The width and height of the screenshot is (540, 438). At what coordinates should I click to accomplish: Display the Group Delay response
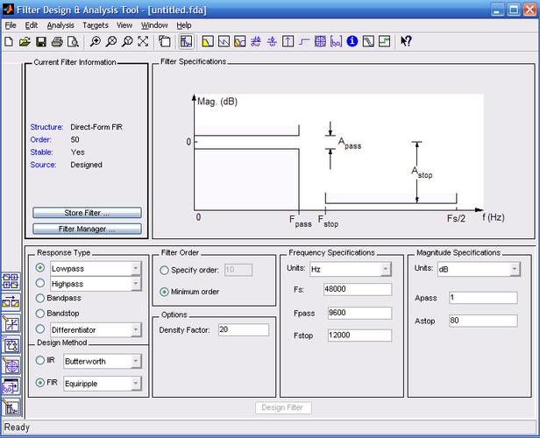pos(256,42)
